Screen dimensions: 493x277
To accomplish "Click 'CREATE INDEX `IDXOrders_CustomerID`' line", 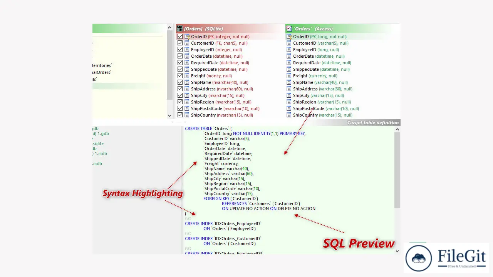I will click(223, 239).
